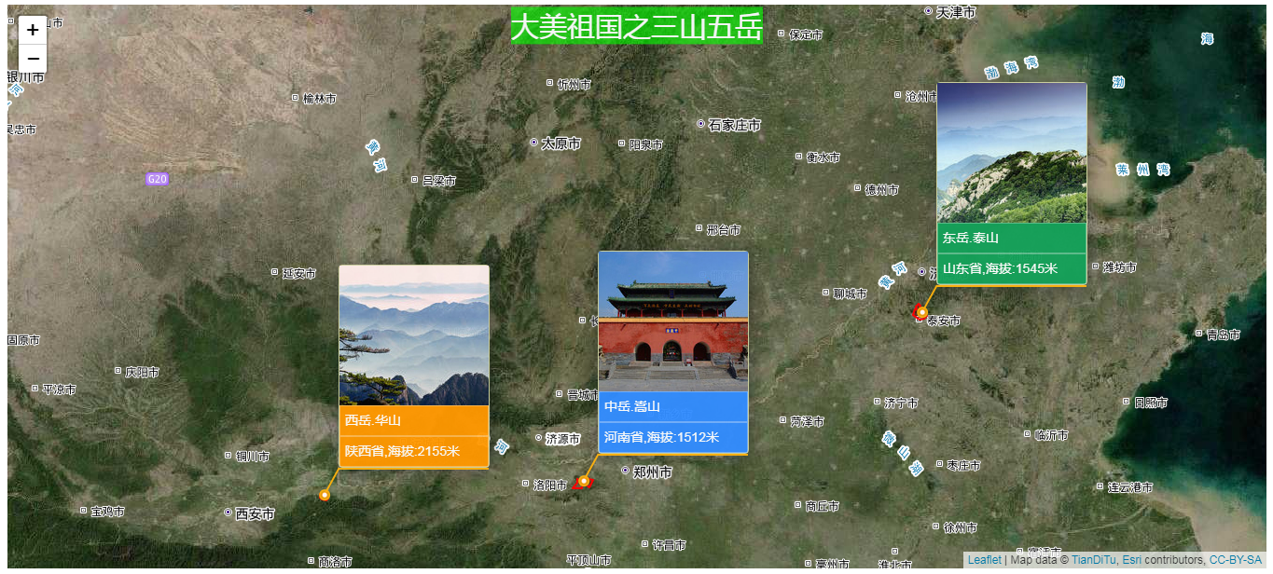The image size is (1273, 574).
Task: Click the 泰安市 city label
Action: coord(943,321)
